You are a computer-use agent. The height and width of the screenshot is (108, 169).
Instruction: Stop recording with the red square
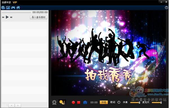tap(79, 102)
